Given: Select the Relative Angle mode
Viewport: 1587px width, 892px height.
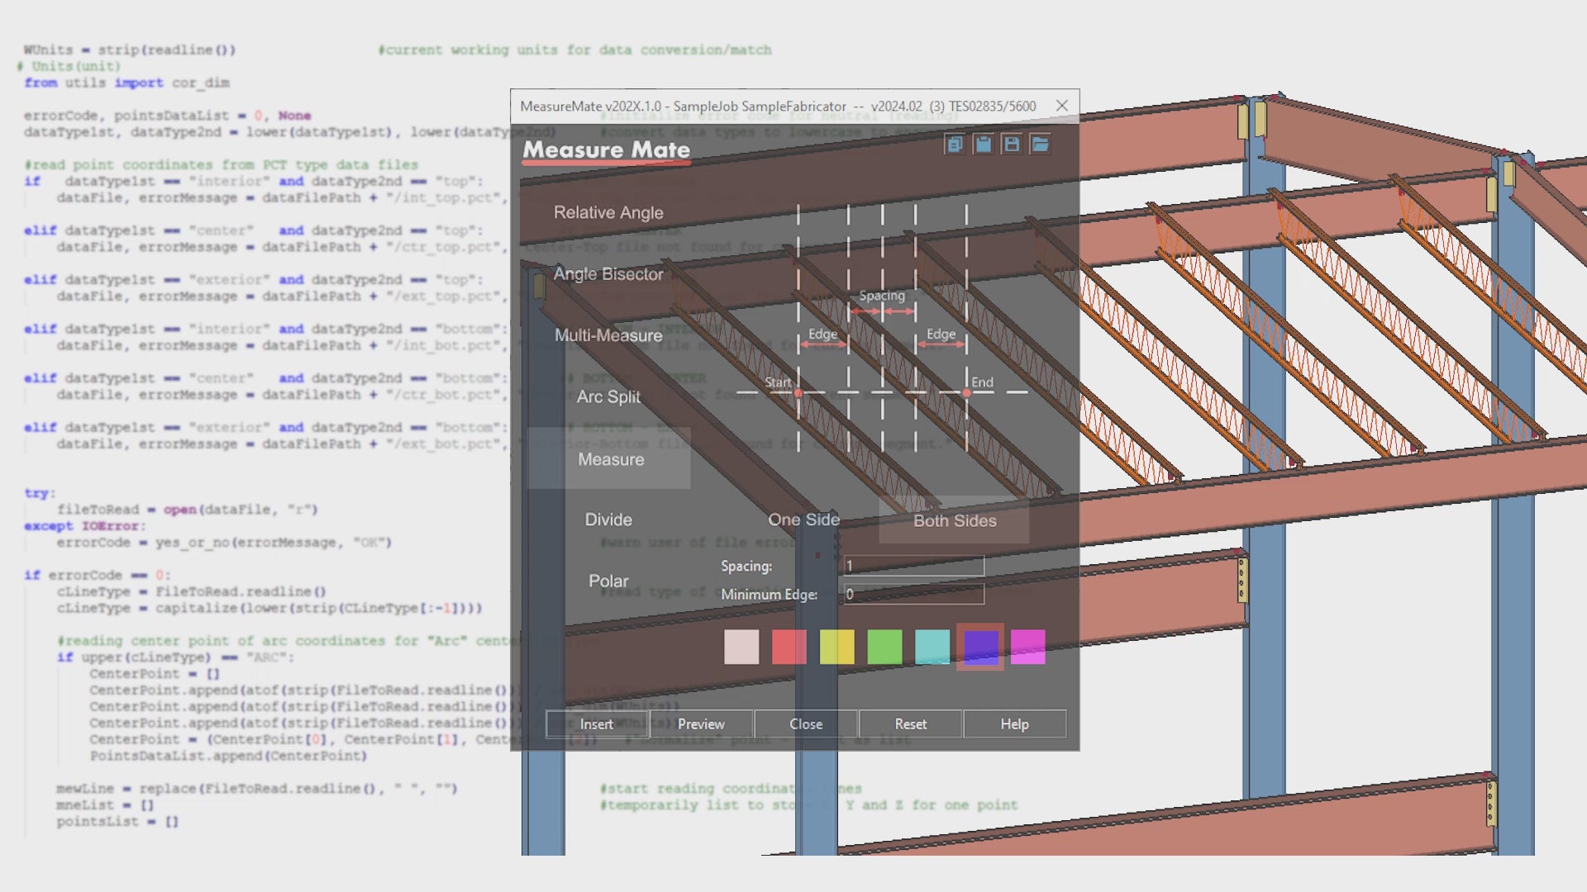Looking at the screenshot, I should pyautogui.click(x=608, y=212).
